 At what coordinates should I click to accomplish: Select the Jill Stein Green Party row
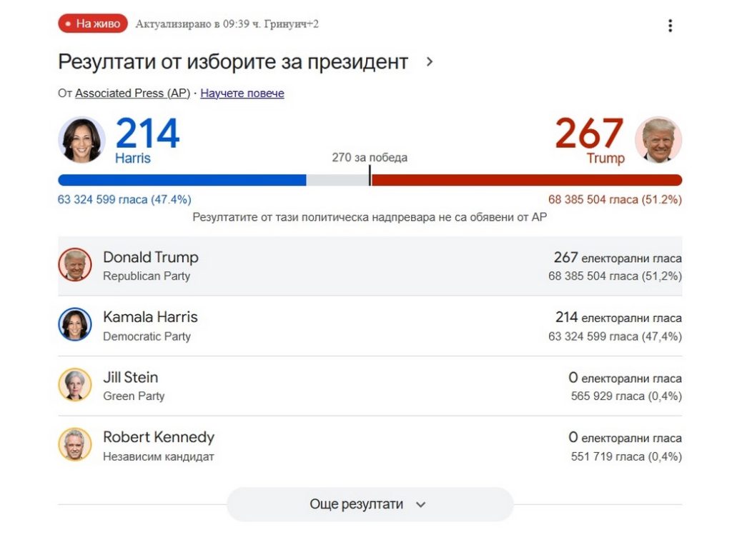click(370, 386)
